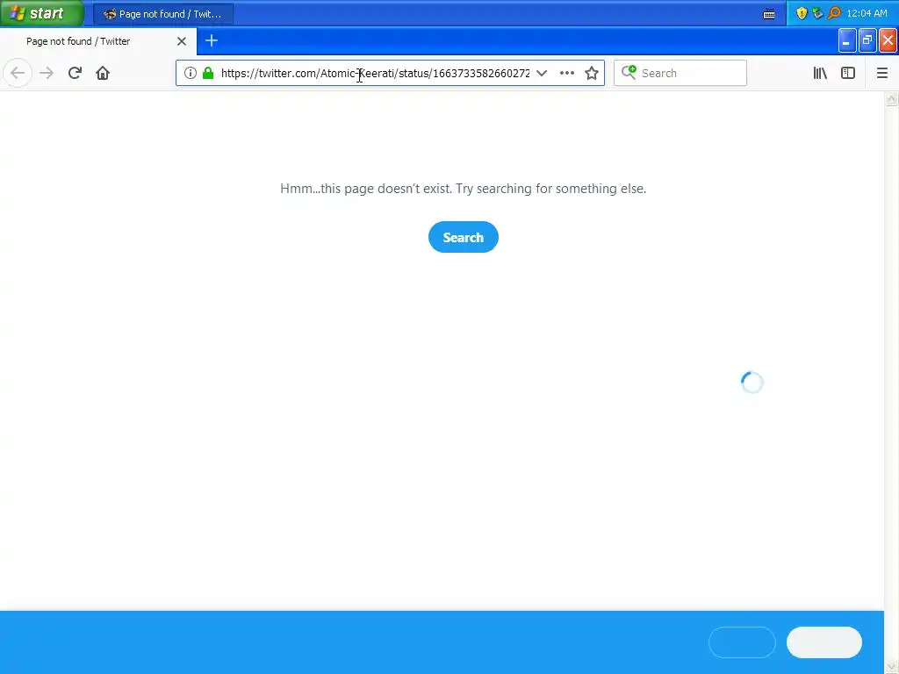Click the address bar URL
This screenshot has height=674, width=899.
point(375,73)
